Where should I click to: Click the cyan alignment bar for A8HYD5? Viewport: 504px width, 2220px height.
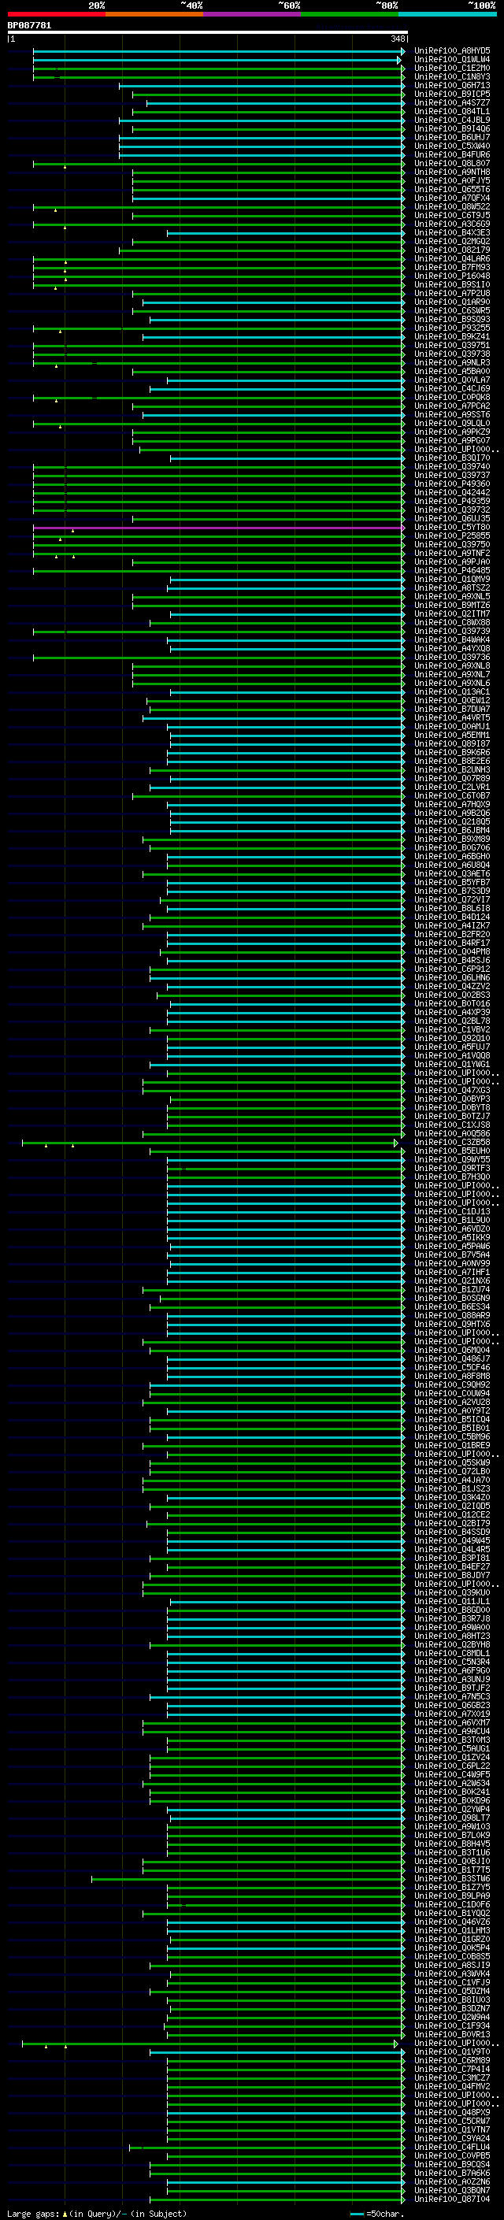click(219, 51)
